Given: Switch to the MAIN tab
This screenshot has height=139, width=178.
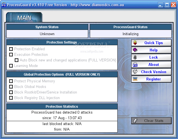Looking at the screenshot, I should [24, 17].
